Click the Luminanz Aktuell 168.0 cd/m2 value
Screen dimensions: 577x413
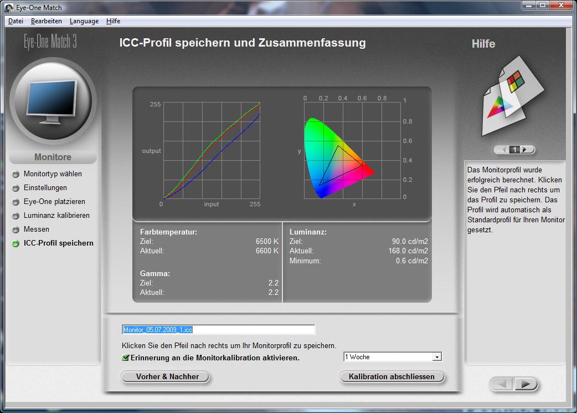coord(408,251)
